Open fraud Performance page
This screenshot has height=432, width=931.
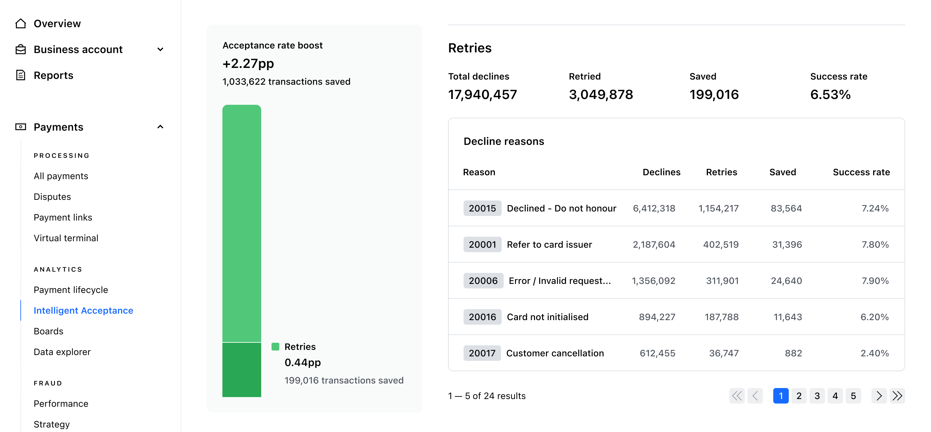tap(61, 404)
